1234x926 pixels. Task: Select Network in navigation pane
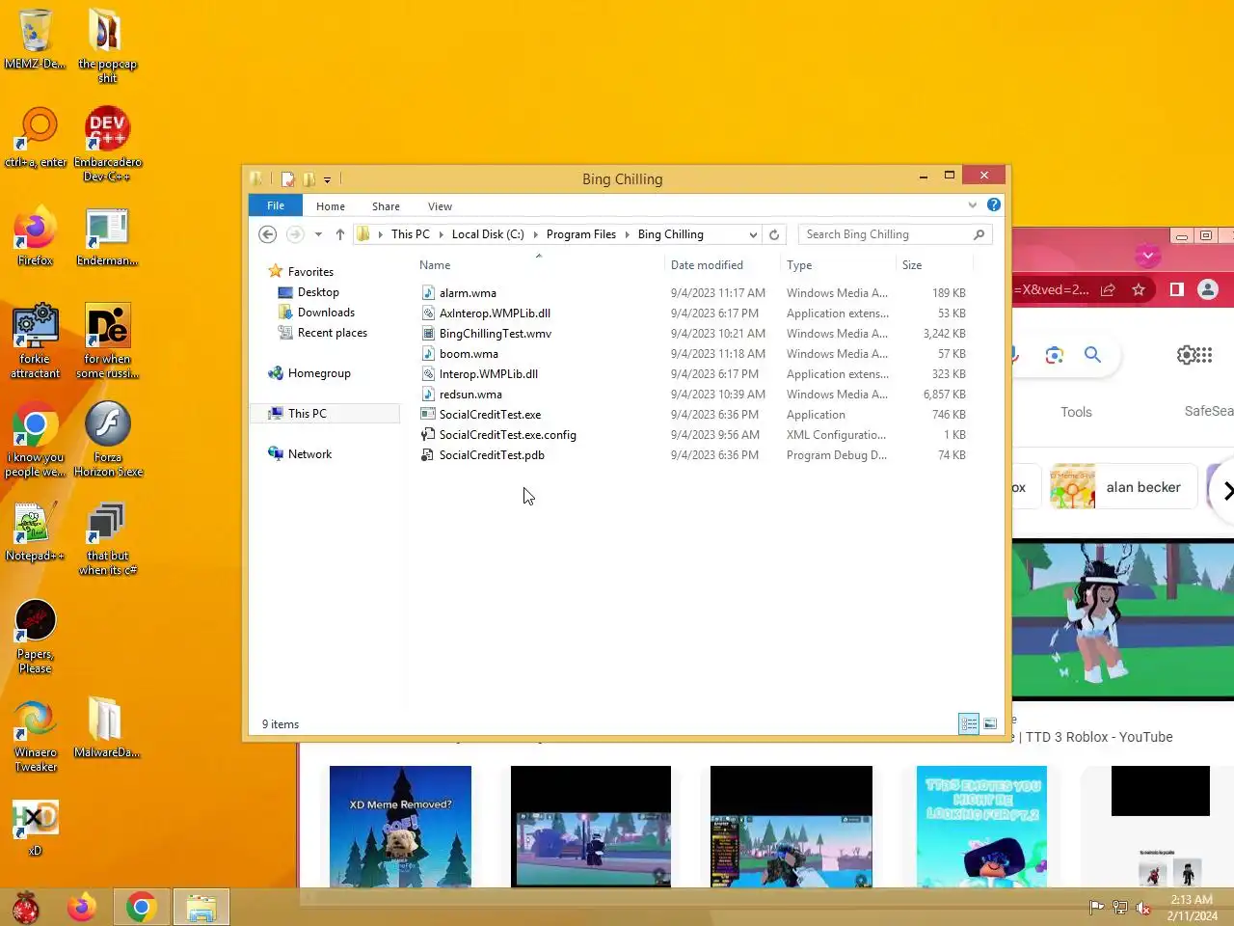(309, 454)
